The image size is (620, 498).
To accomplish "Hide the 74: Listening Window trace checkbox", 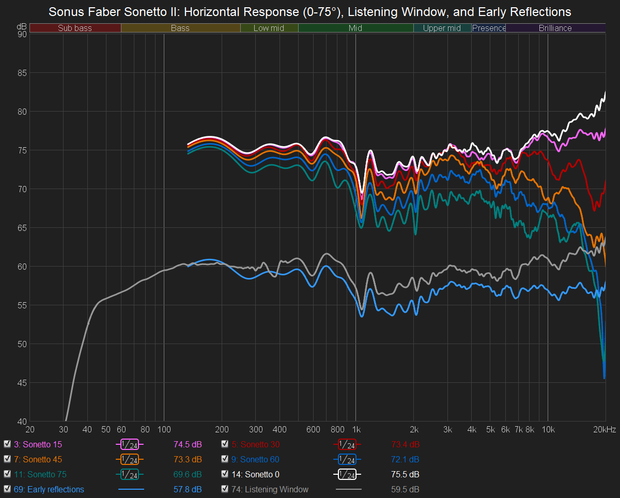I will (225, 489).
